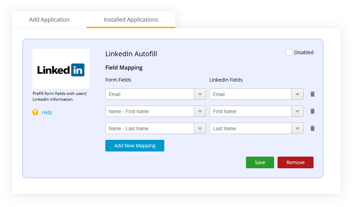The image size is (353, 207).
Task: Click the yellow question mark help icon
Action: (x=35, y=112)
